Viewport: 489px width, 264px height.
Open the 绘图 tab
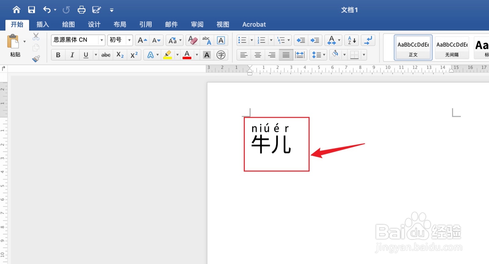[68, 24]
